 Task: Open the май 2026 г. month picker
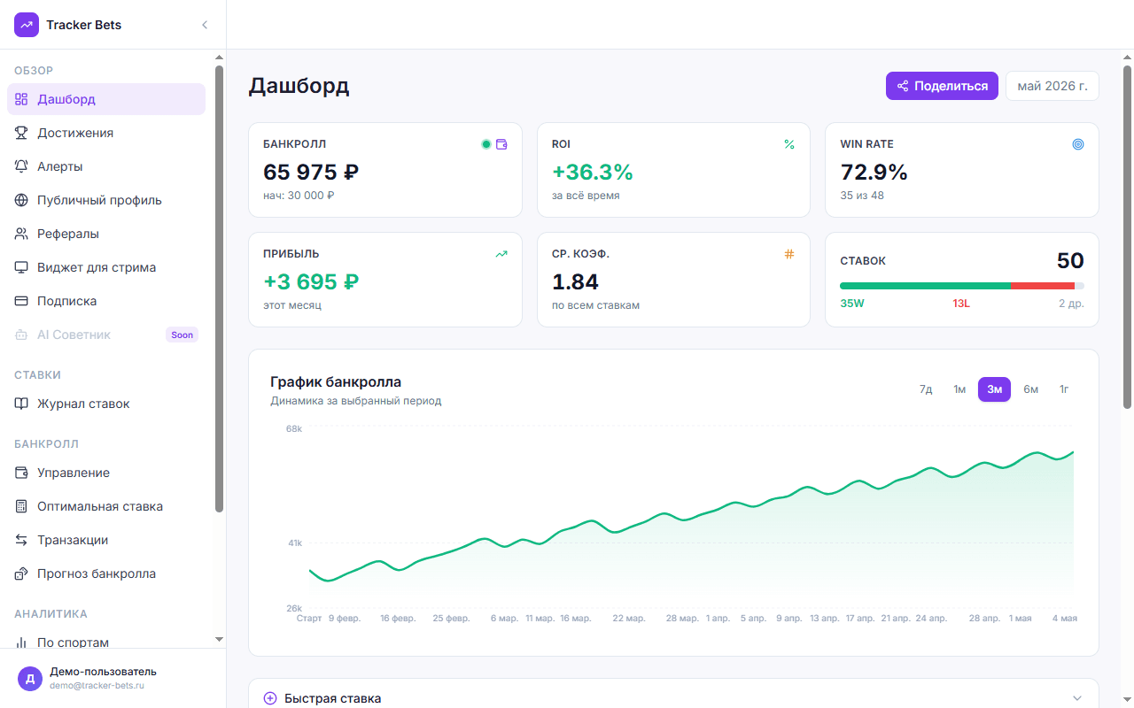pos(1052,86)
